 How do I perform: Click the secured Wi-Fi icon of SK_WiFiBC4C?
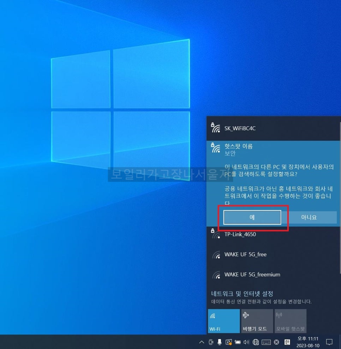pyautogui.click(x=215, y=127)
